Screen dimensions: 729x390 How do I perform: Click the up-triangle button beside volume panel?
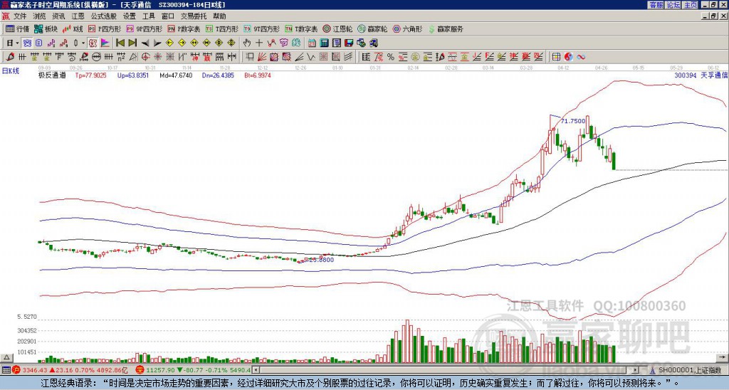click(x=6, y=357)
